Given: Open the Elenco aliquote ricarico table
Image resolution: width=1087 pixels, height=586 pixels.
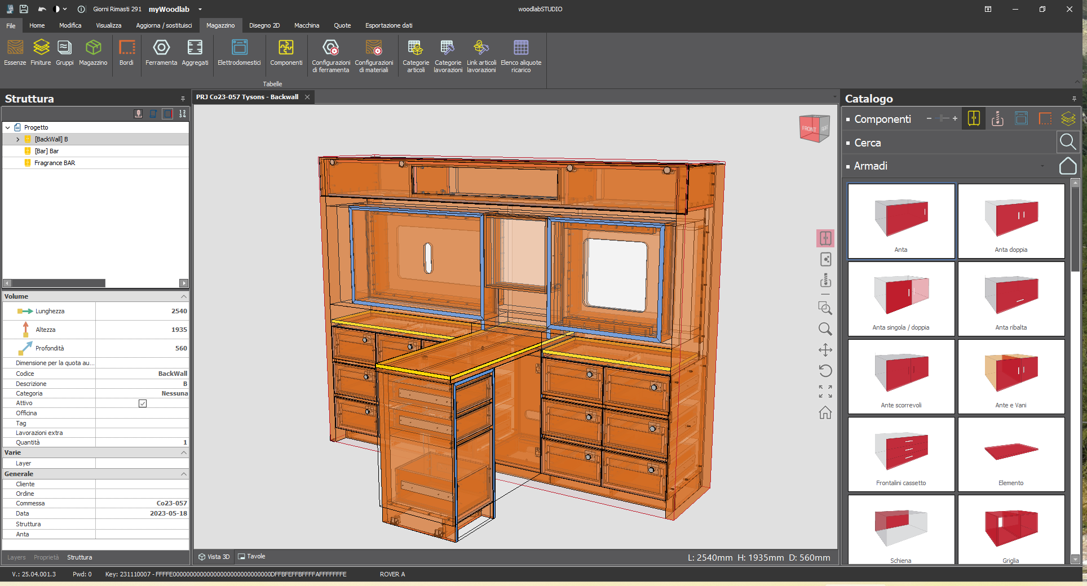Looking at the screenshot, I should coord(520,55).
